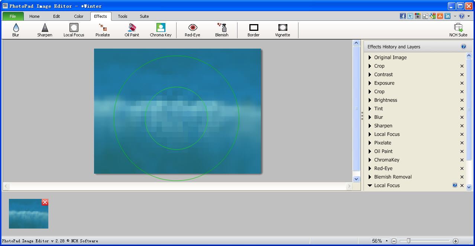
Task: Select the Red-Eye layer row
Action: 415,168
